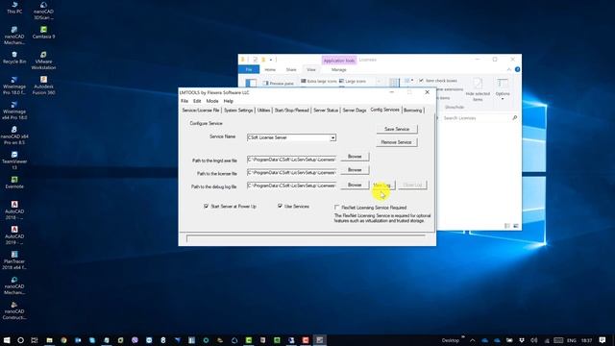Open Task View from the taskbar

(x=35, y=340)
